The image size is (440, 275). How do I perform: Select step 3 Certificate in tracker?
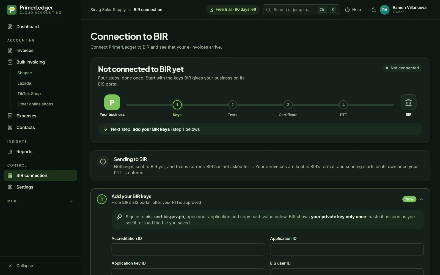pos(288,105)
